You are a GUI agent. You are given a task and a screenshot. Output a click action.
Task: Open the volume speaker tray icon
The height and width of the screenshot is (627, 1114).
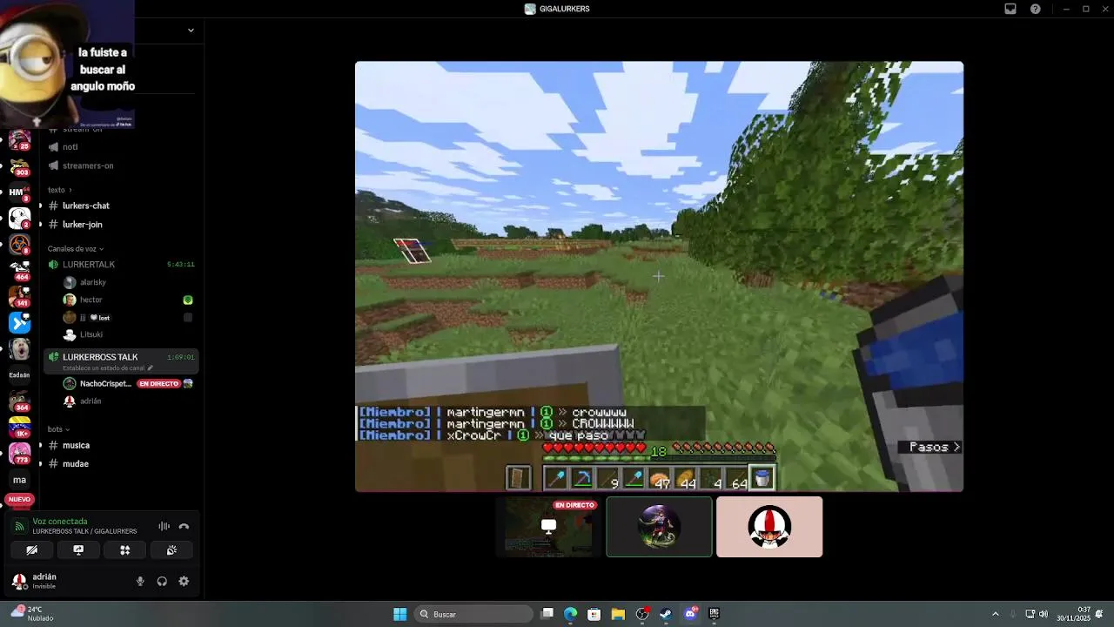point(1043,614)
